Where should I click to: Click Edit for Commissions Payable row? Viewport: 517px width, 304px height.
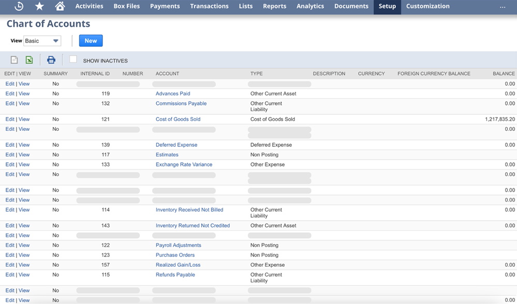10,103
